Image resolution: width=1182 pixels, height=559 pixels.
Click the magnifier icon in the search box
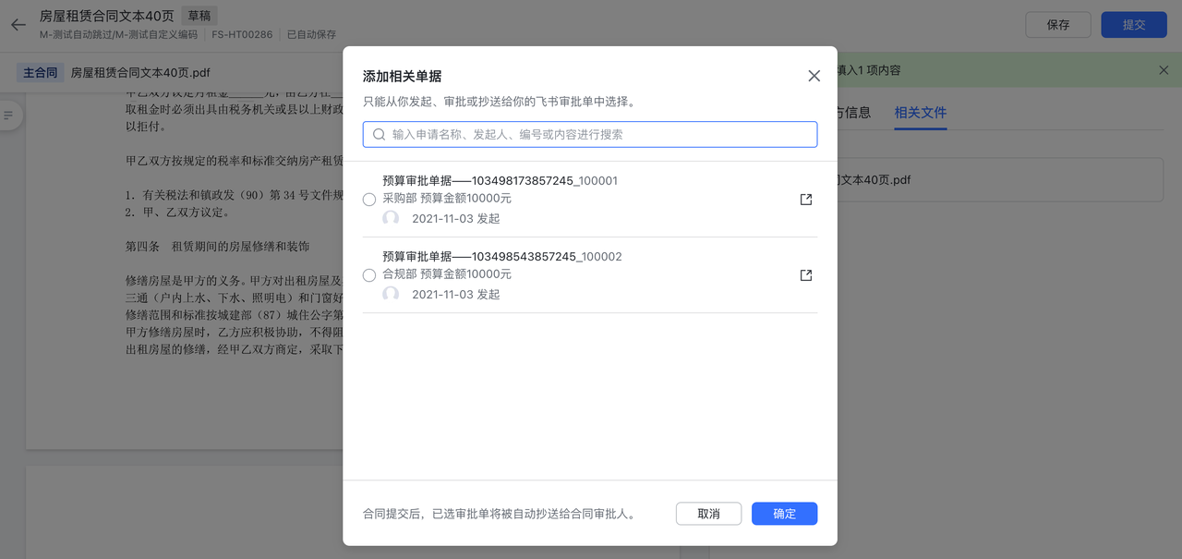(379, 135)
